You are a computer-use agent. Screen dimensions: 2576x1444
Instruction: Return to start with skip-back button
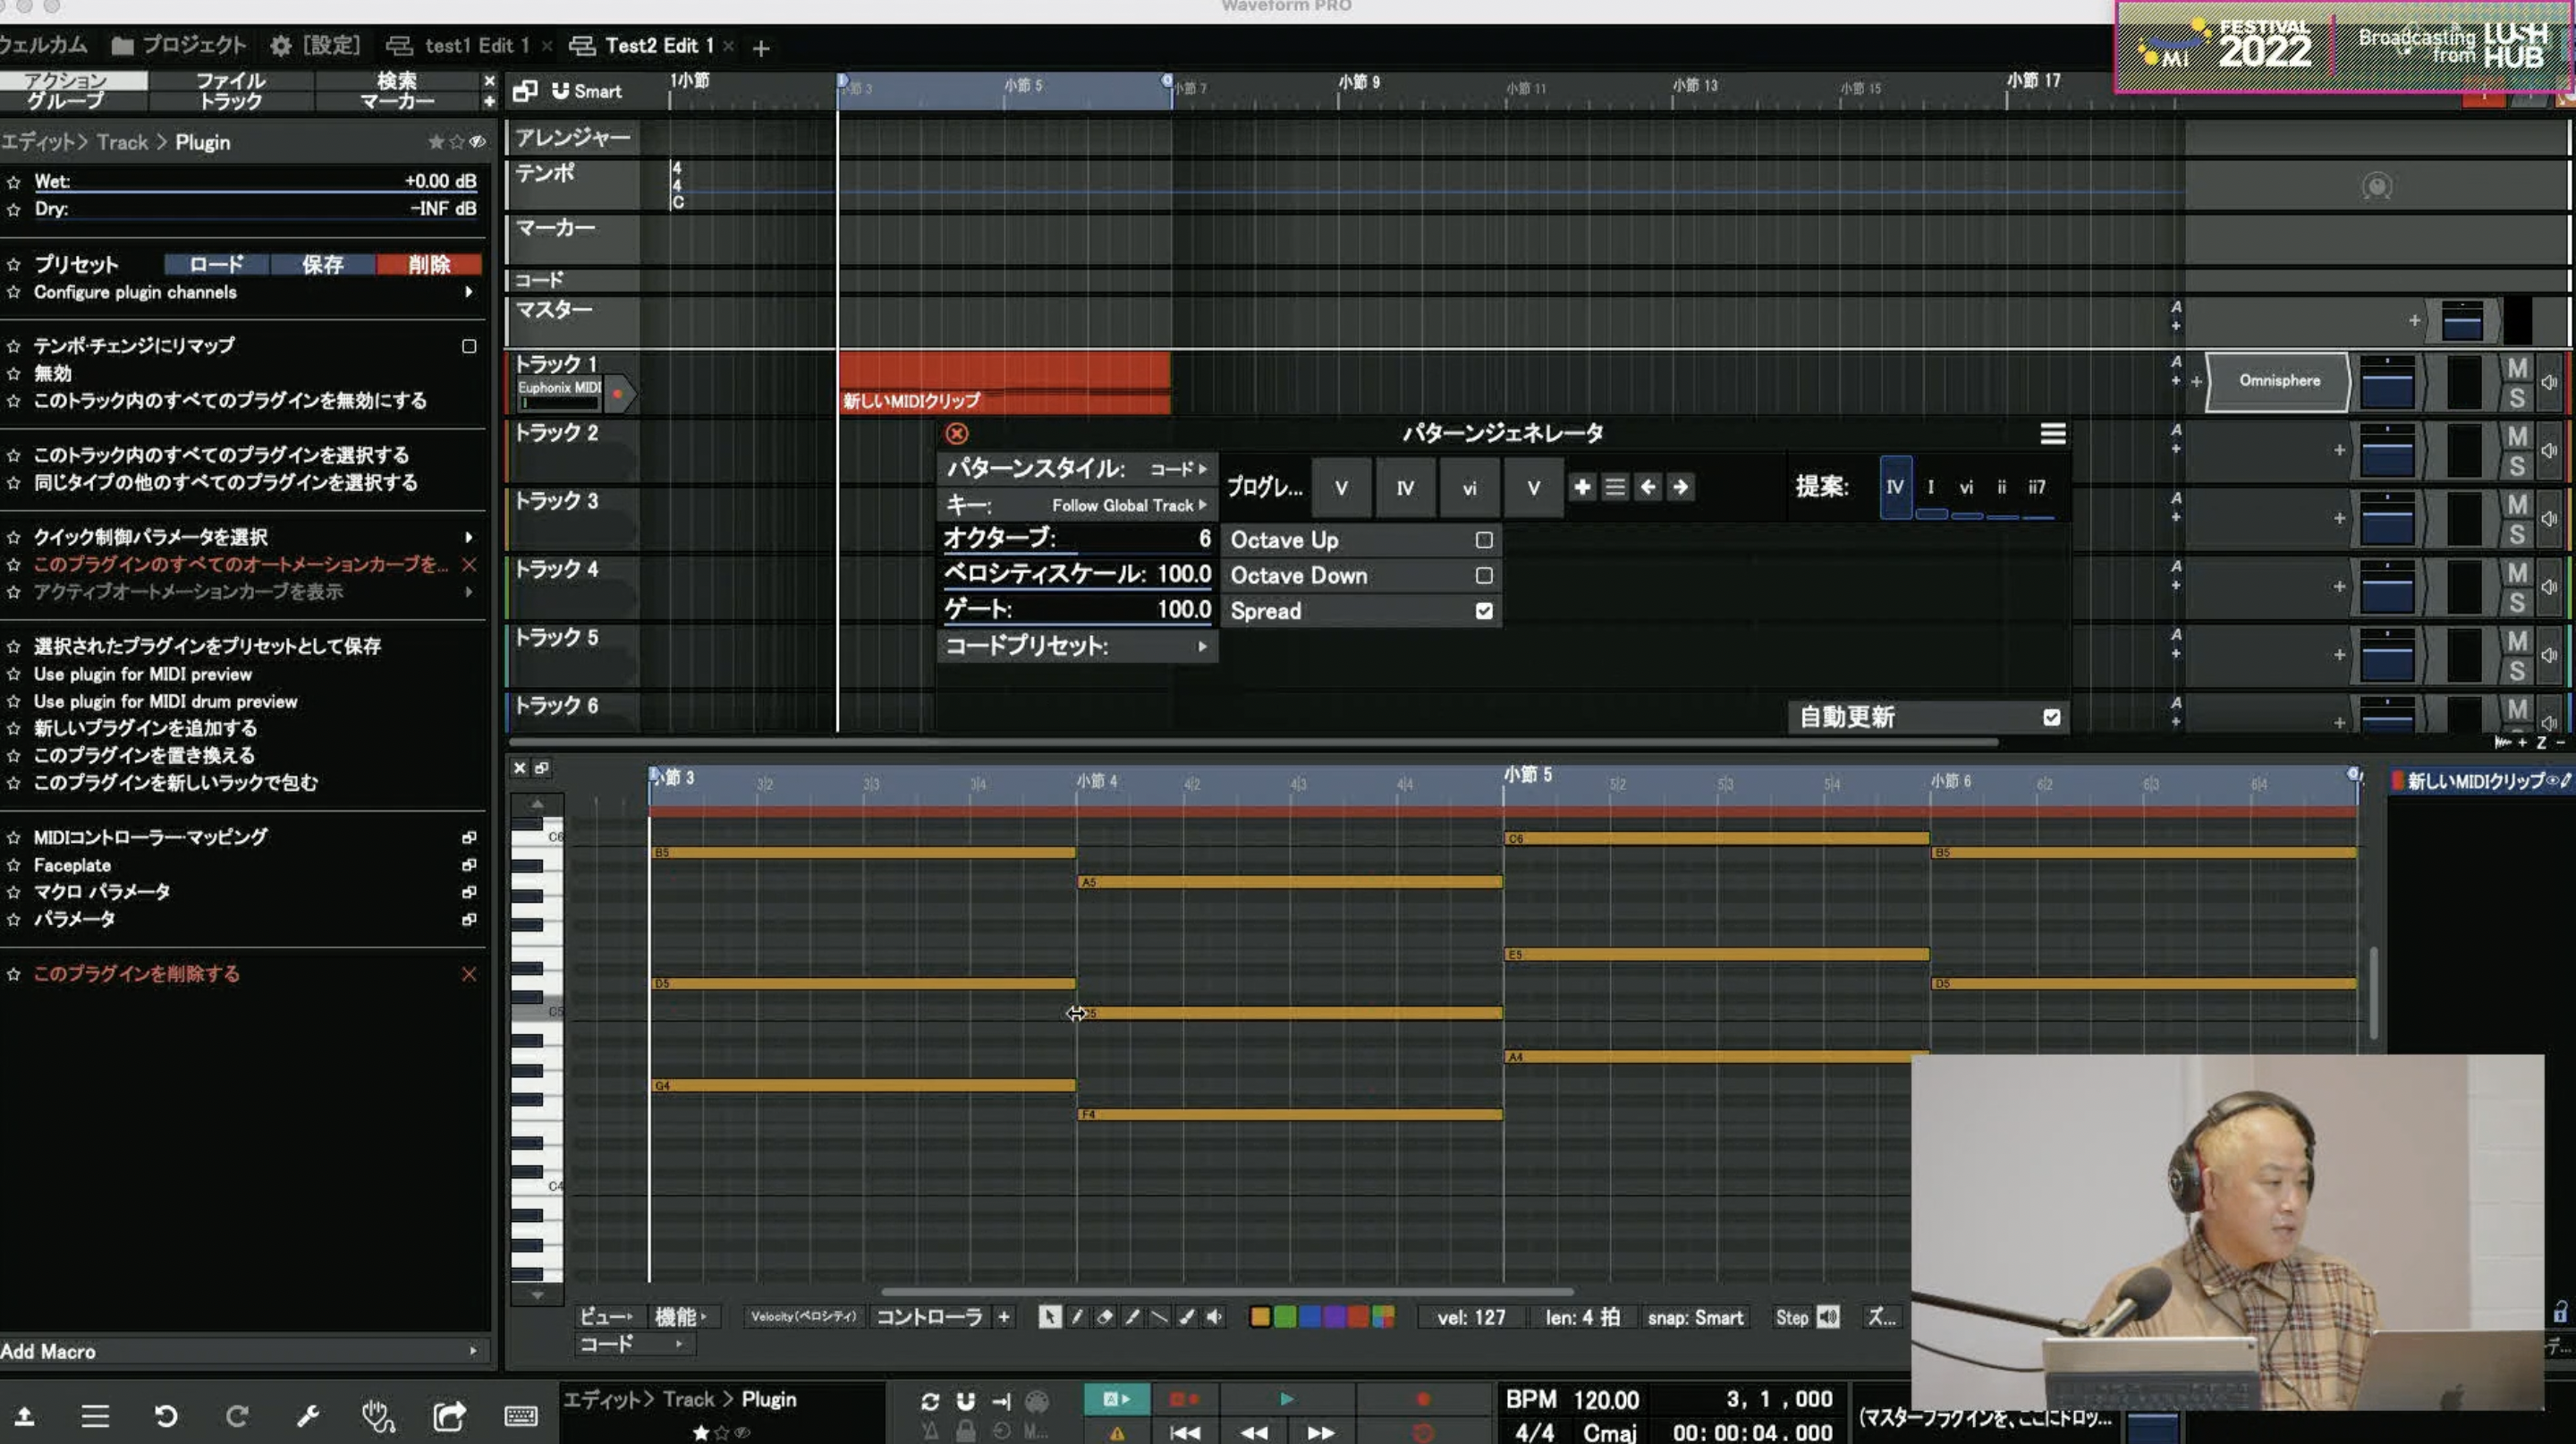pyautogui.click(x=1185, y=1432)
